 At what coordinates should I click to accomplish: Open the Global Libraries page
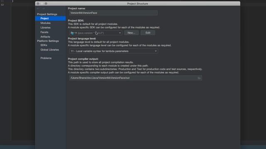coord(49,50)
